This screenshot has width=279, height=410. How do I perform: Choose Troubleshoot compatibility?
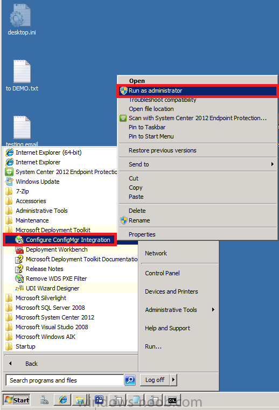(x=162, y=100)
